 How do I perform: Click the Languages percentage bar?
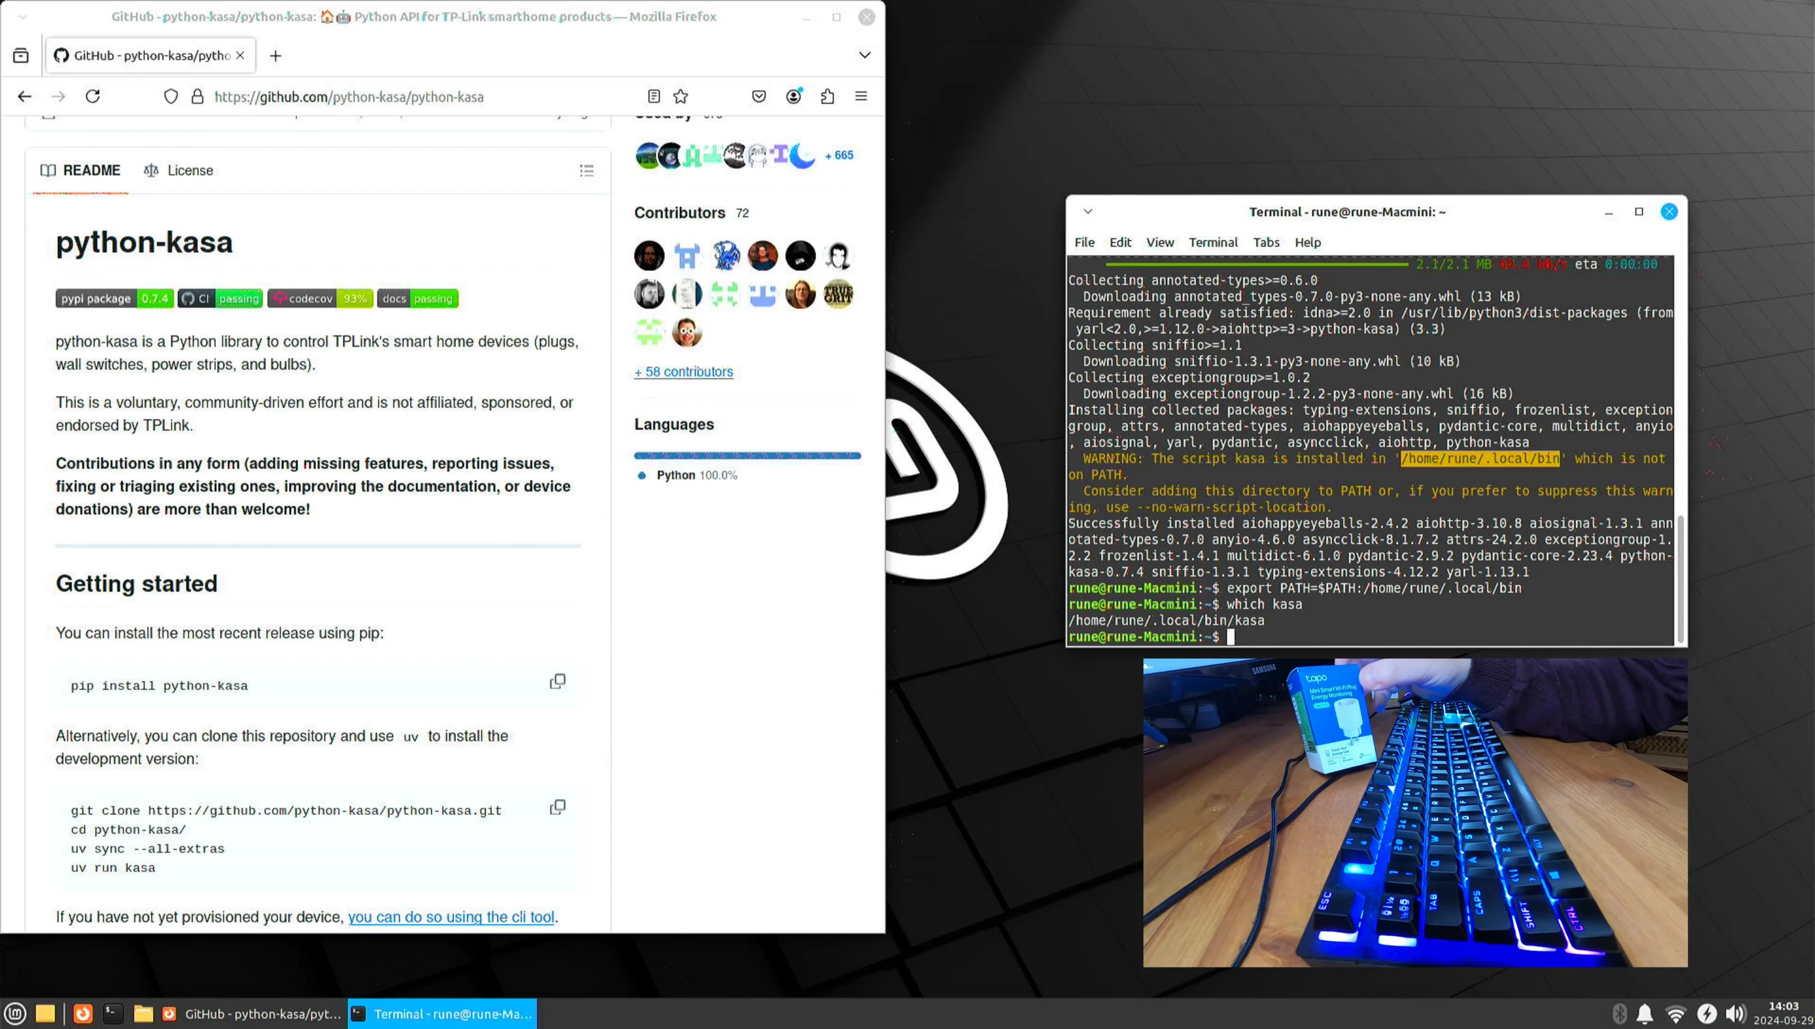tap(747, 456)
